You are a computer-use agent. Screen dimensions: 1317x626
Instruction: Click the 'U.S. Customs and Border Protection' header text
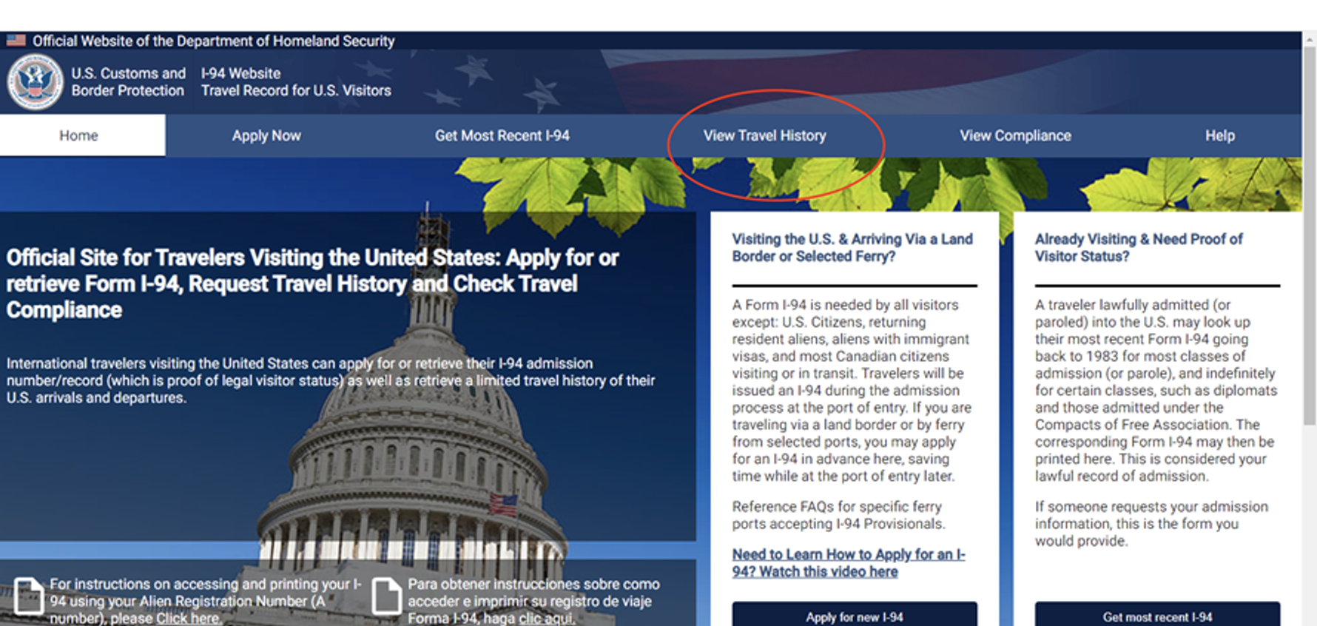pos(128,82)
